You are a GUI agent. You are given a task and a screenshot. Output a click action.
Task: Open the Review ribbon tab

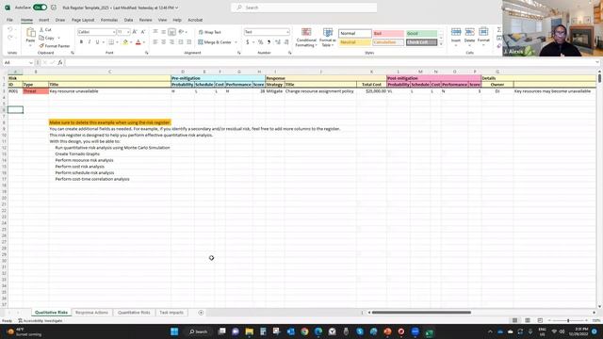click(x=145, y=20)
